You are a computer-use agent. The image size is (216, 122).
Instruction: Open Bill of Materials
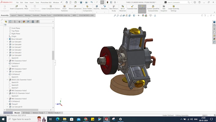point(123,8)
